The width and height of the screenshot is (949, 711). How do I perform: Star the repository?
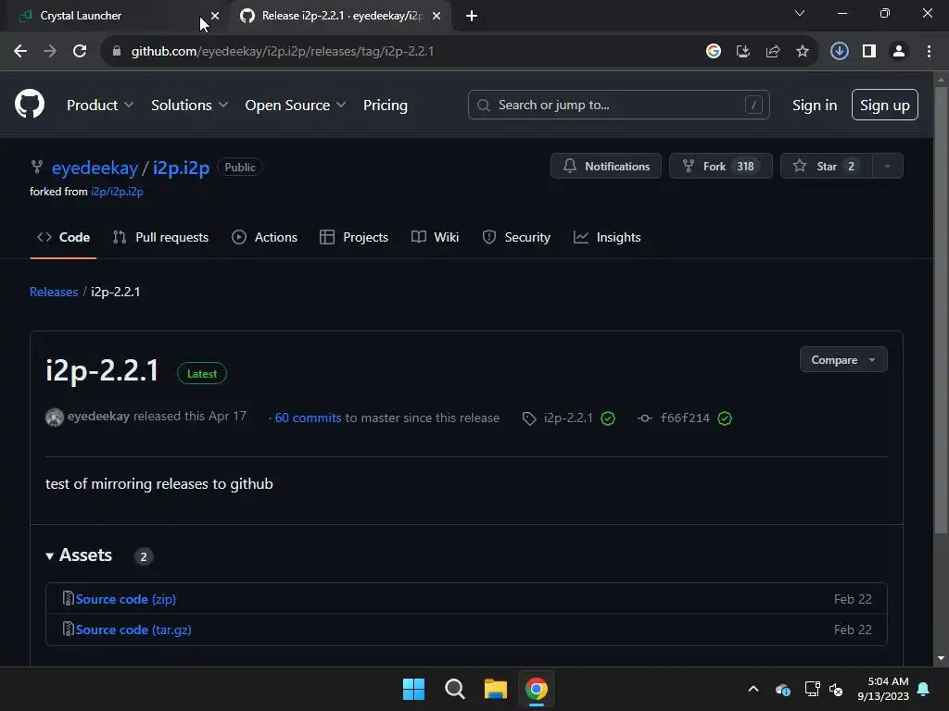click(x=827, y=167)
